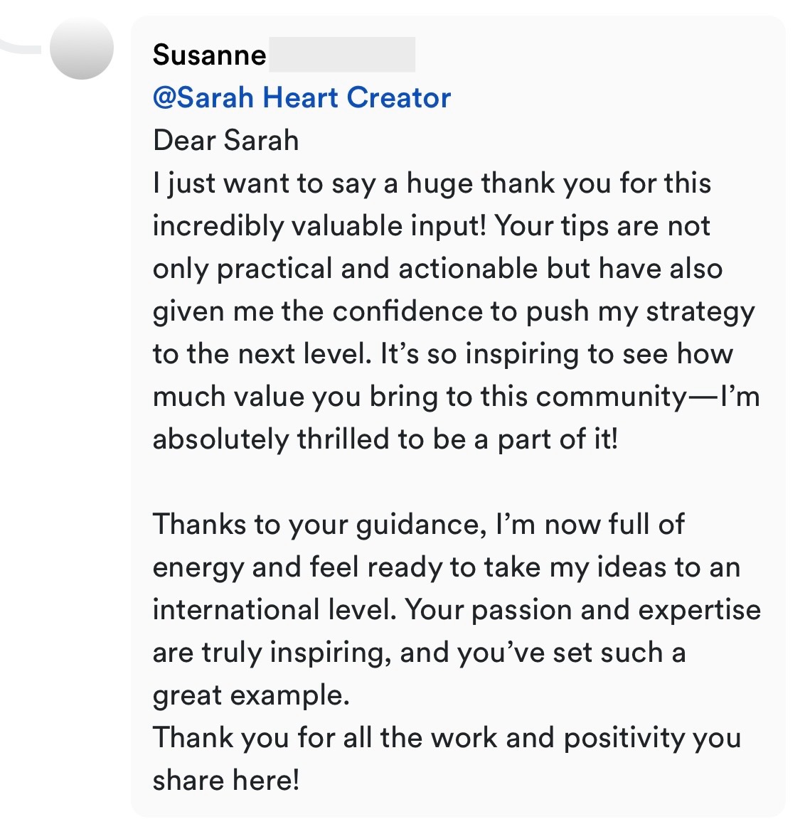Click the line 'only practical and actionable'

click(x=438, y=269)
